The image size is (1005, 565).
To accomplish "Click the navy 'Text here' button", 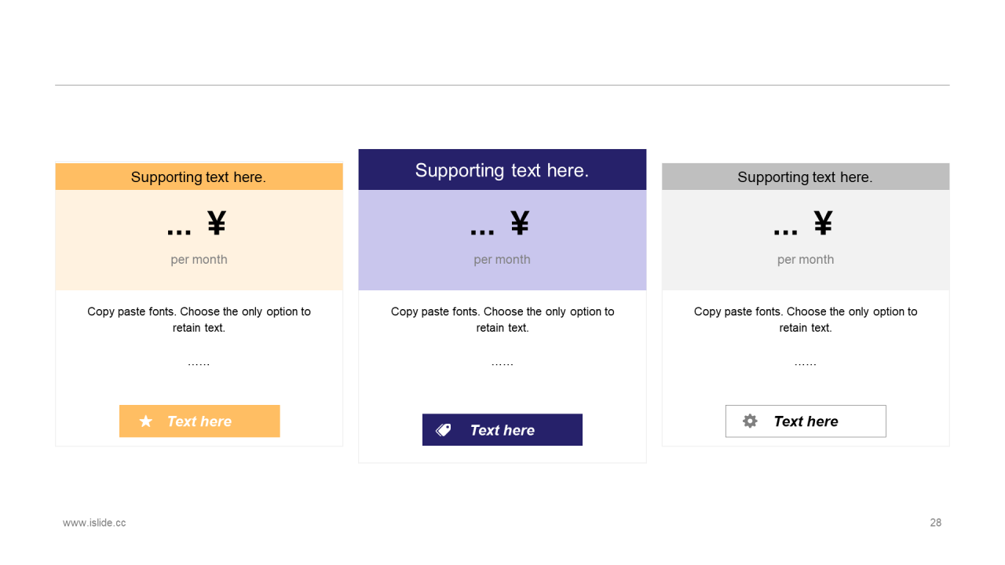I will tap(502, 430).
